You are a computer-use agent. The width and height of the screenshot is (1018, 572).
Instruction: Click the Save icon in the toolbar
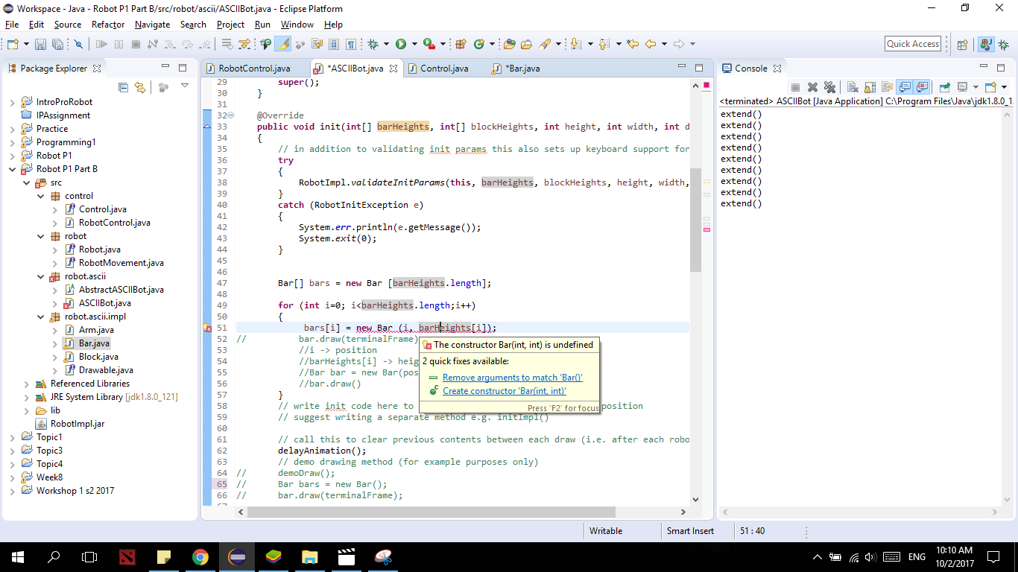point(41,45)
